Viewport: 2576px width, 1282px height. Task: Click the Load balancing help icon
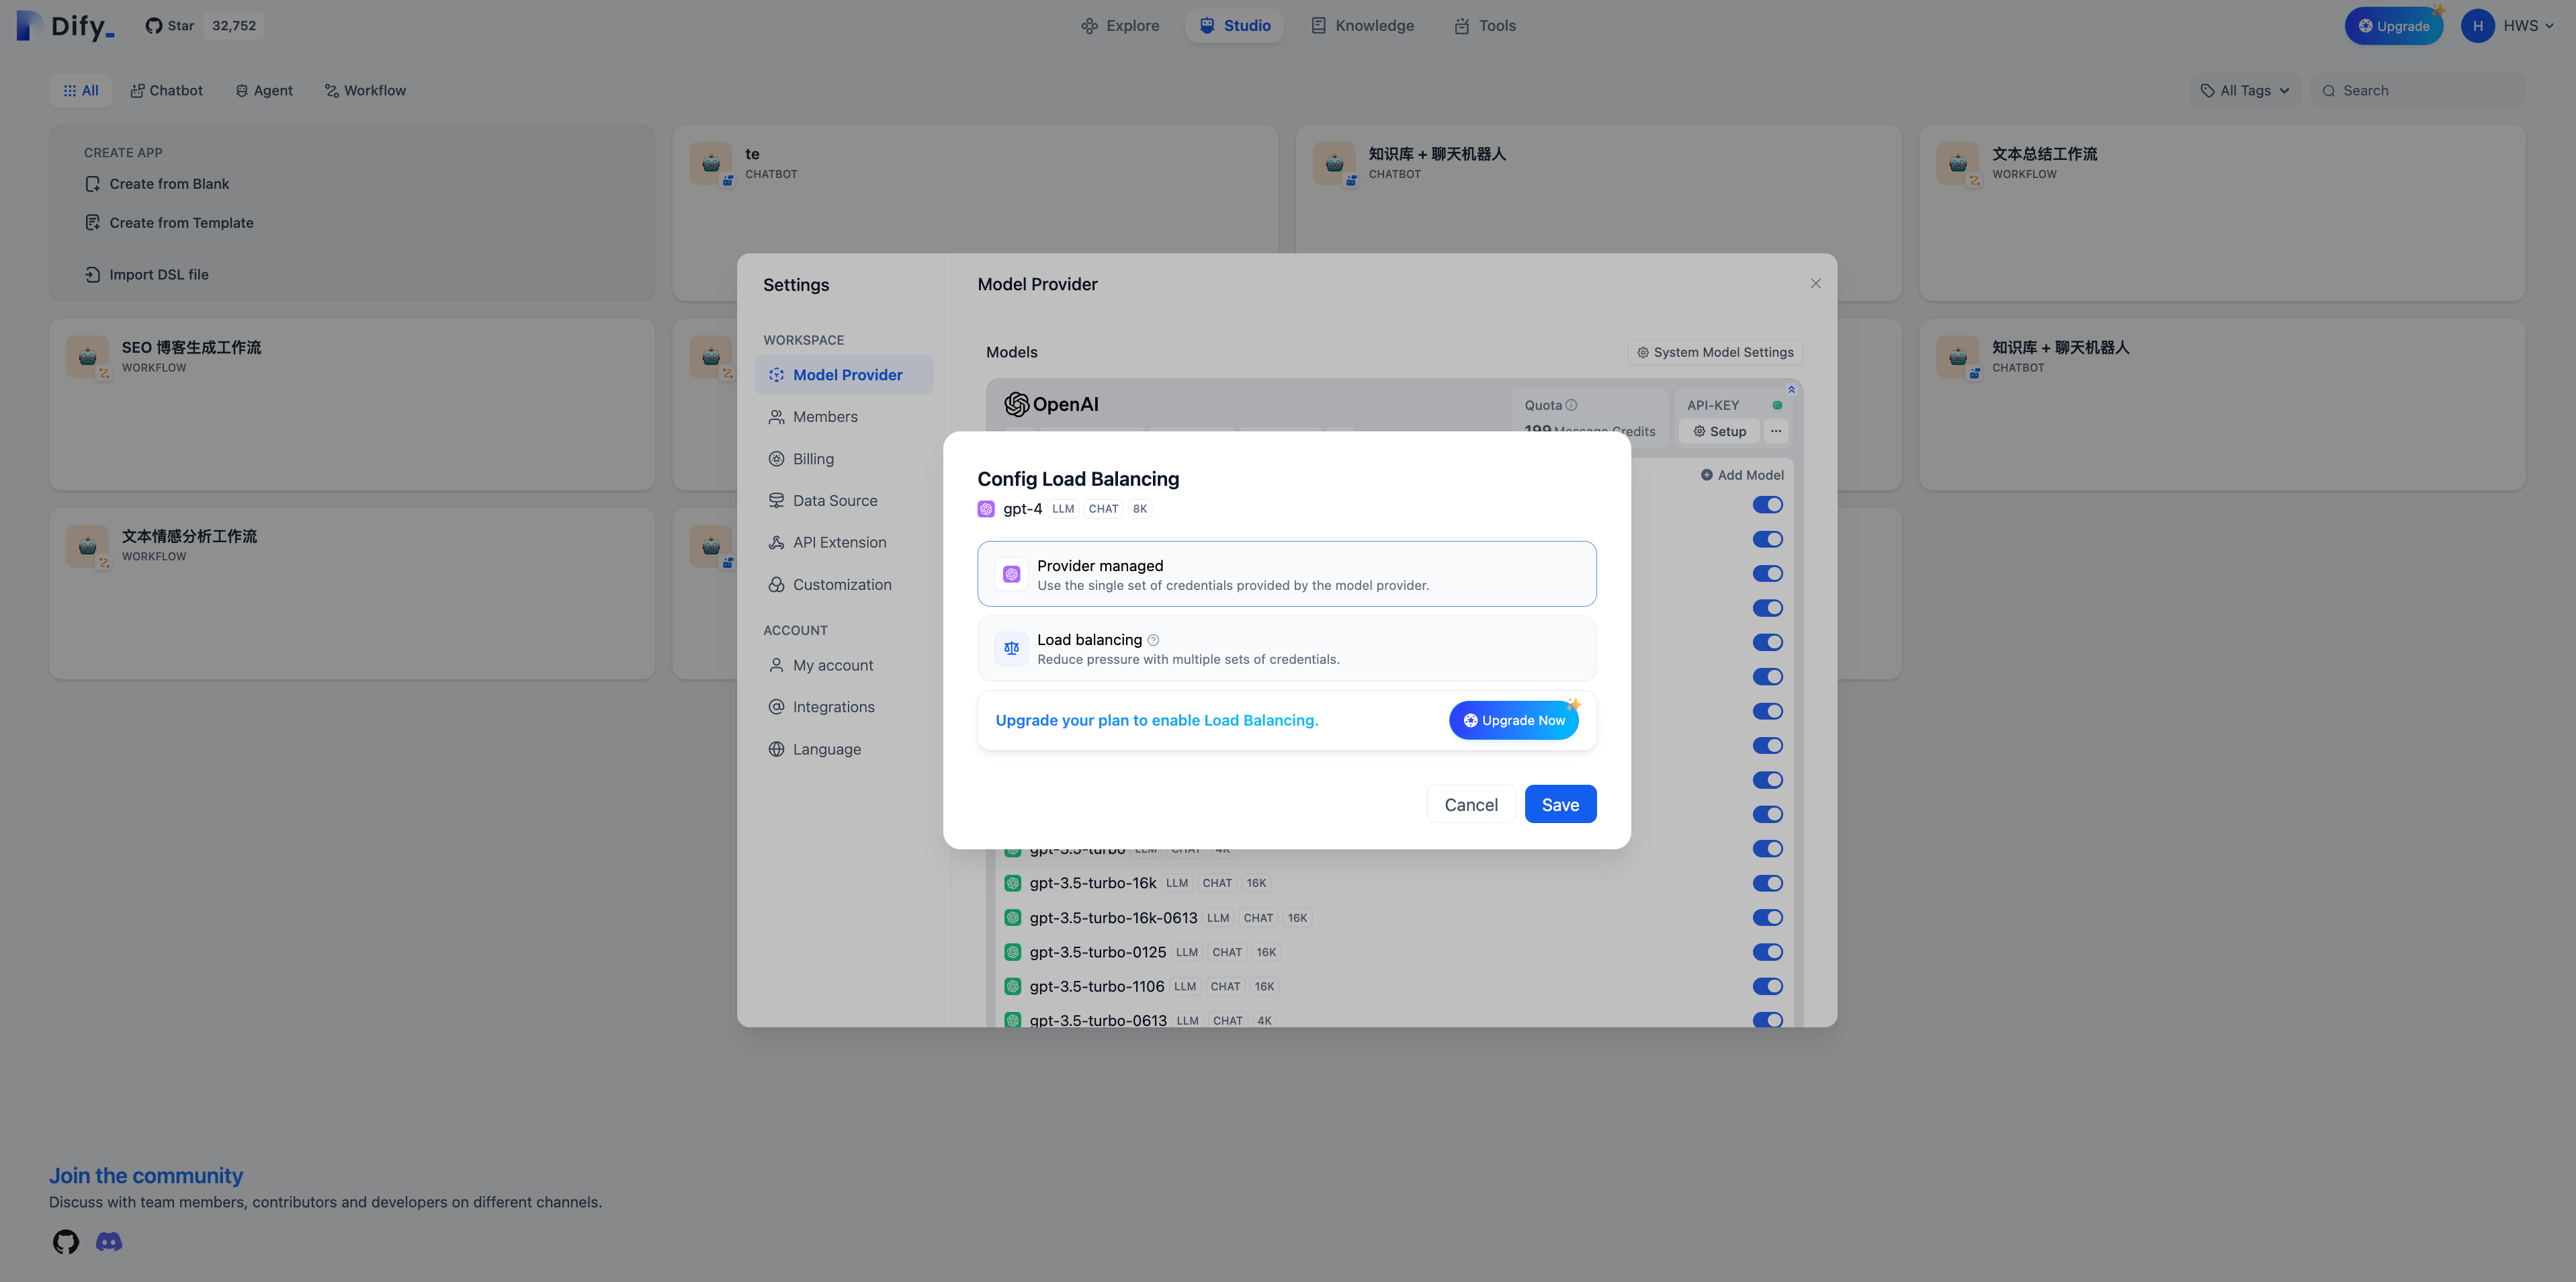(x=1153, y=640)
